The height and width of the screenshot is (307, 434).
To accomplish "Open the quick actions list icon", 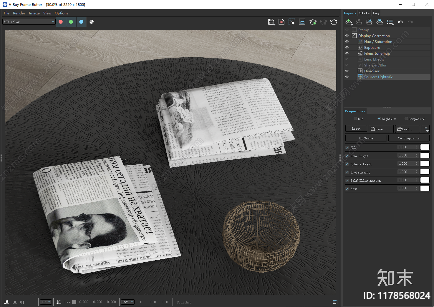I will pyautogui.click(x=390, y=22).
